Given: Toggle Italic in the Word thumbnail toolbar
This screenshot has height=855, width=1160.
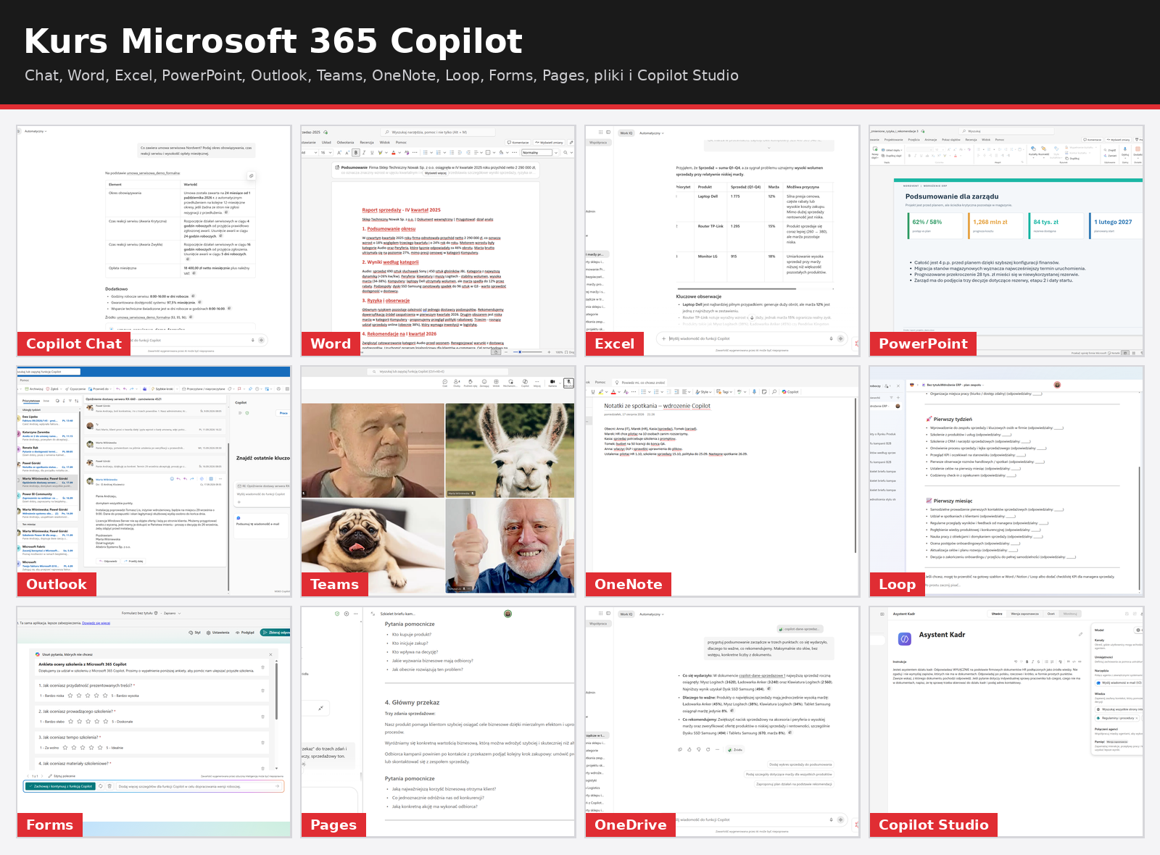Looking at the screenshot, I should tap(364, 153).
